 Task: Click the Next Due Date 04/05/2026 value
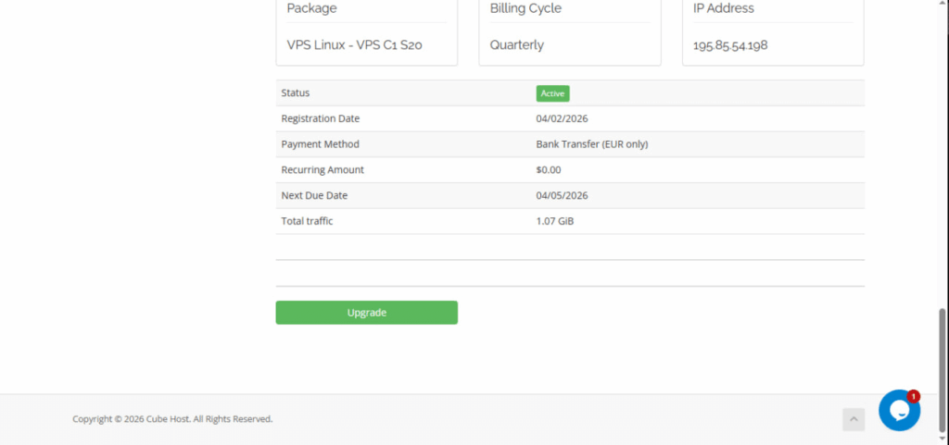tap(562, 195)
